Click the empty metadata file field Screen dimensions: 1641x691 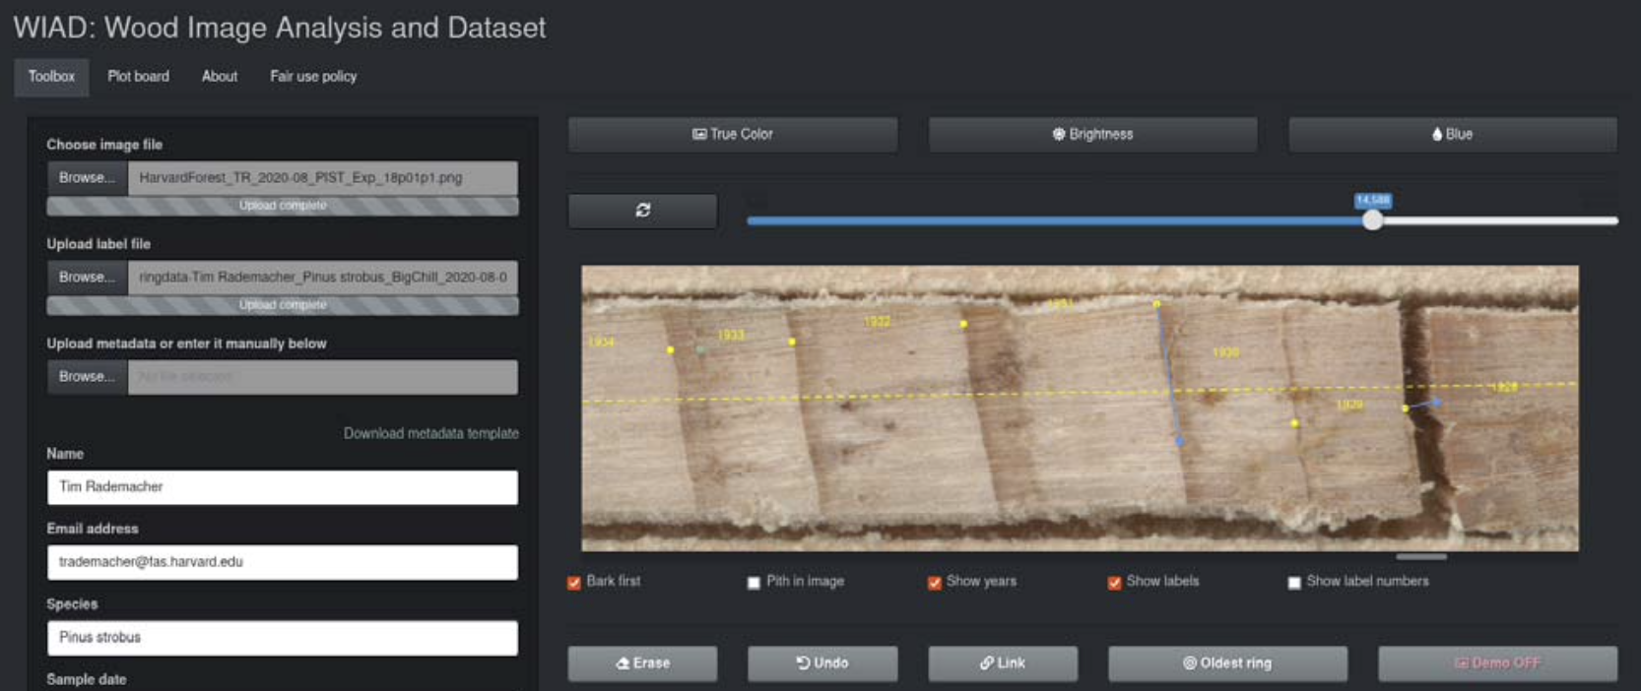pos(322,377)
